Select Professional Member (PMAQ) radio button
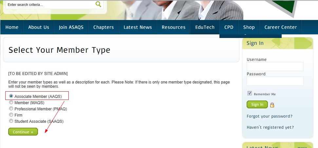Viewport: 318px width, 148px height. click(11, 109)
